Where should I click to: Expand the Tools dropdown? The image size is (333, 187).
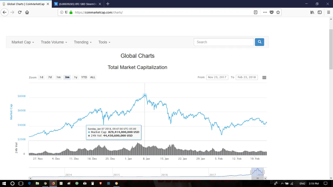[x=104, y=42]
